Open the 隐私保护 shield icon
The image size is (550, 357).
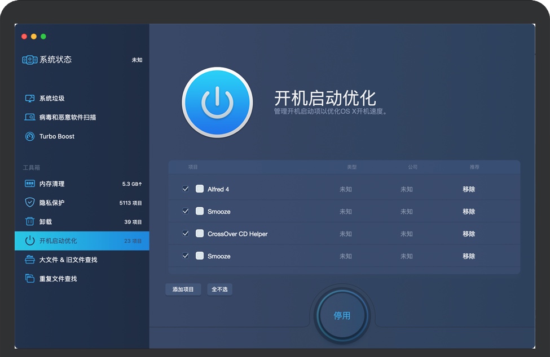click(x=30, y=203)
